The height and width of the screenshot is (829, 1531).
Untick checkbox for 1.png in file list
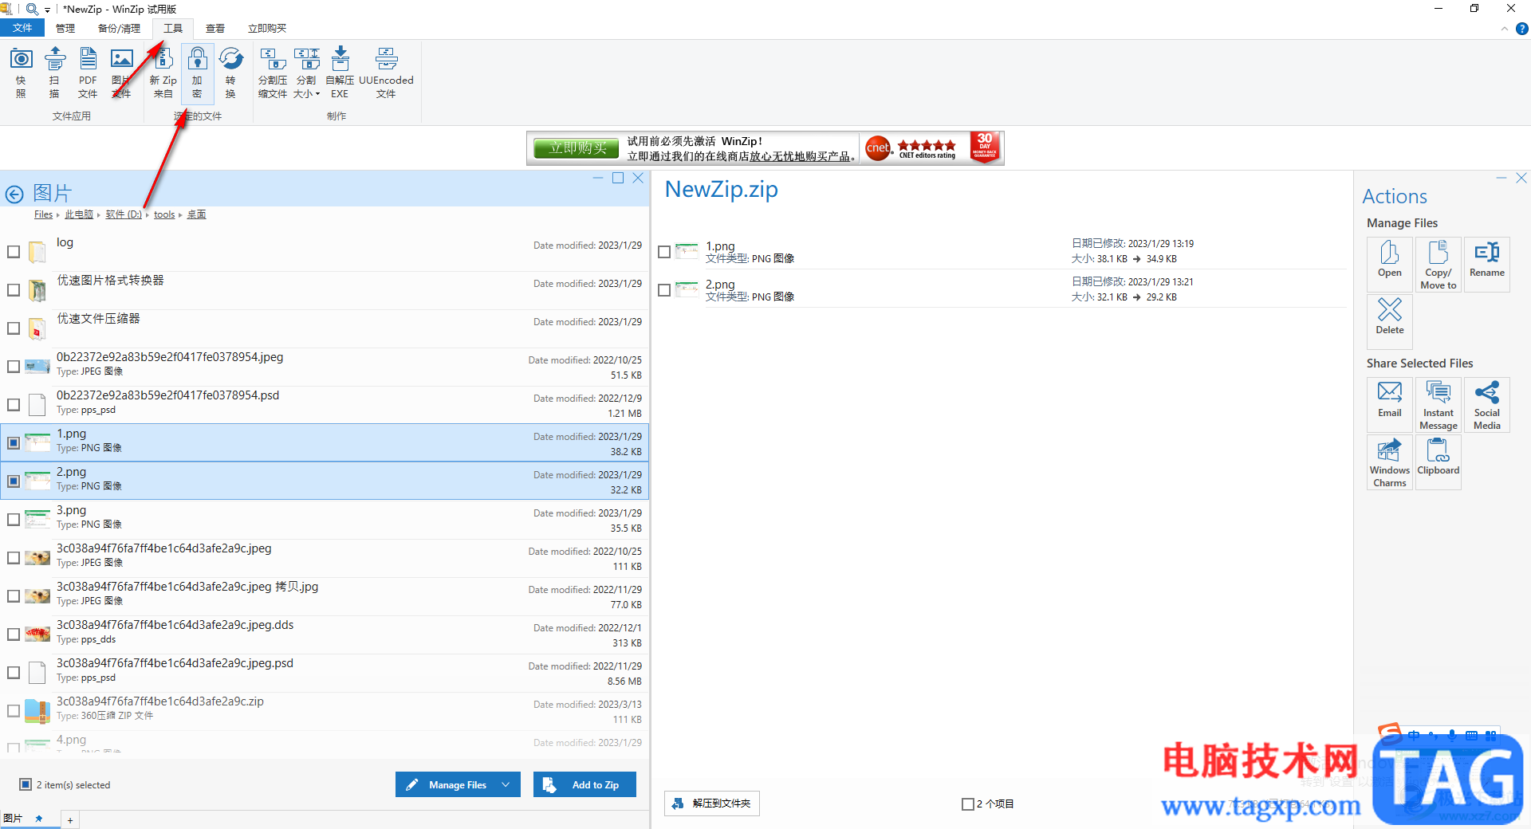[x=14, y=443]
